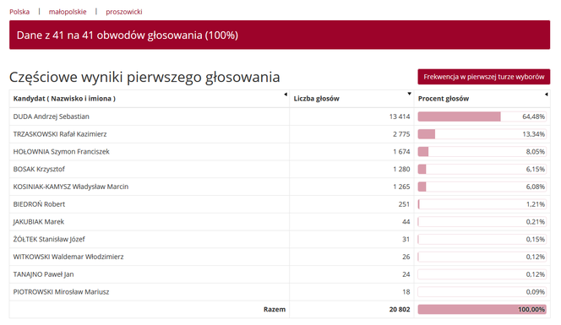561x325 pixels.
Task: Click the 64,48% progress bar
Action: [482, 116]
